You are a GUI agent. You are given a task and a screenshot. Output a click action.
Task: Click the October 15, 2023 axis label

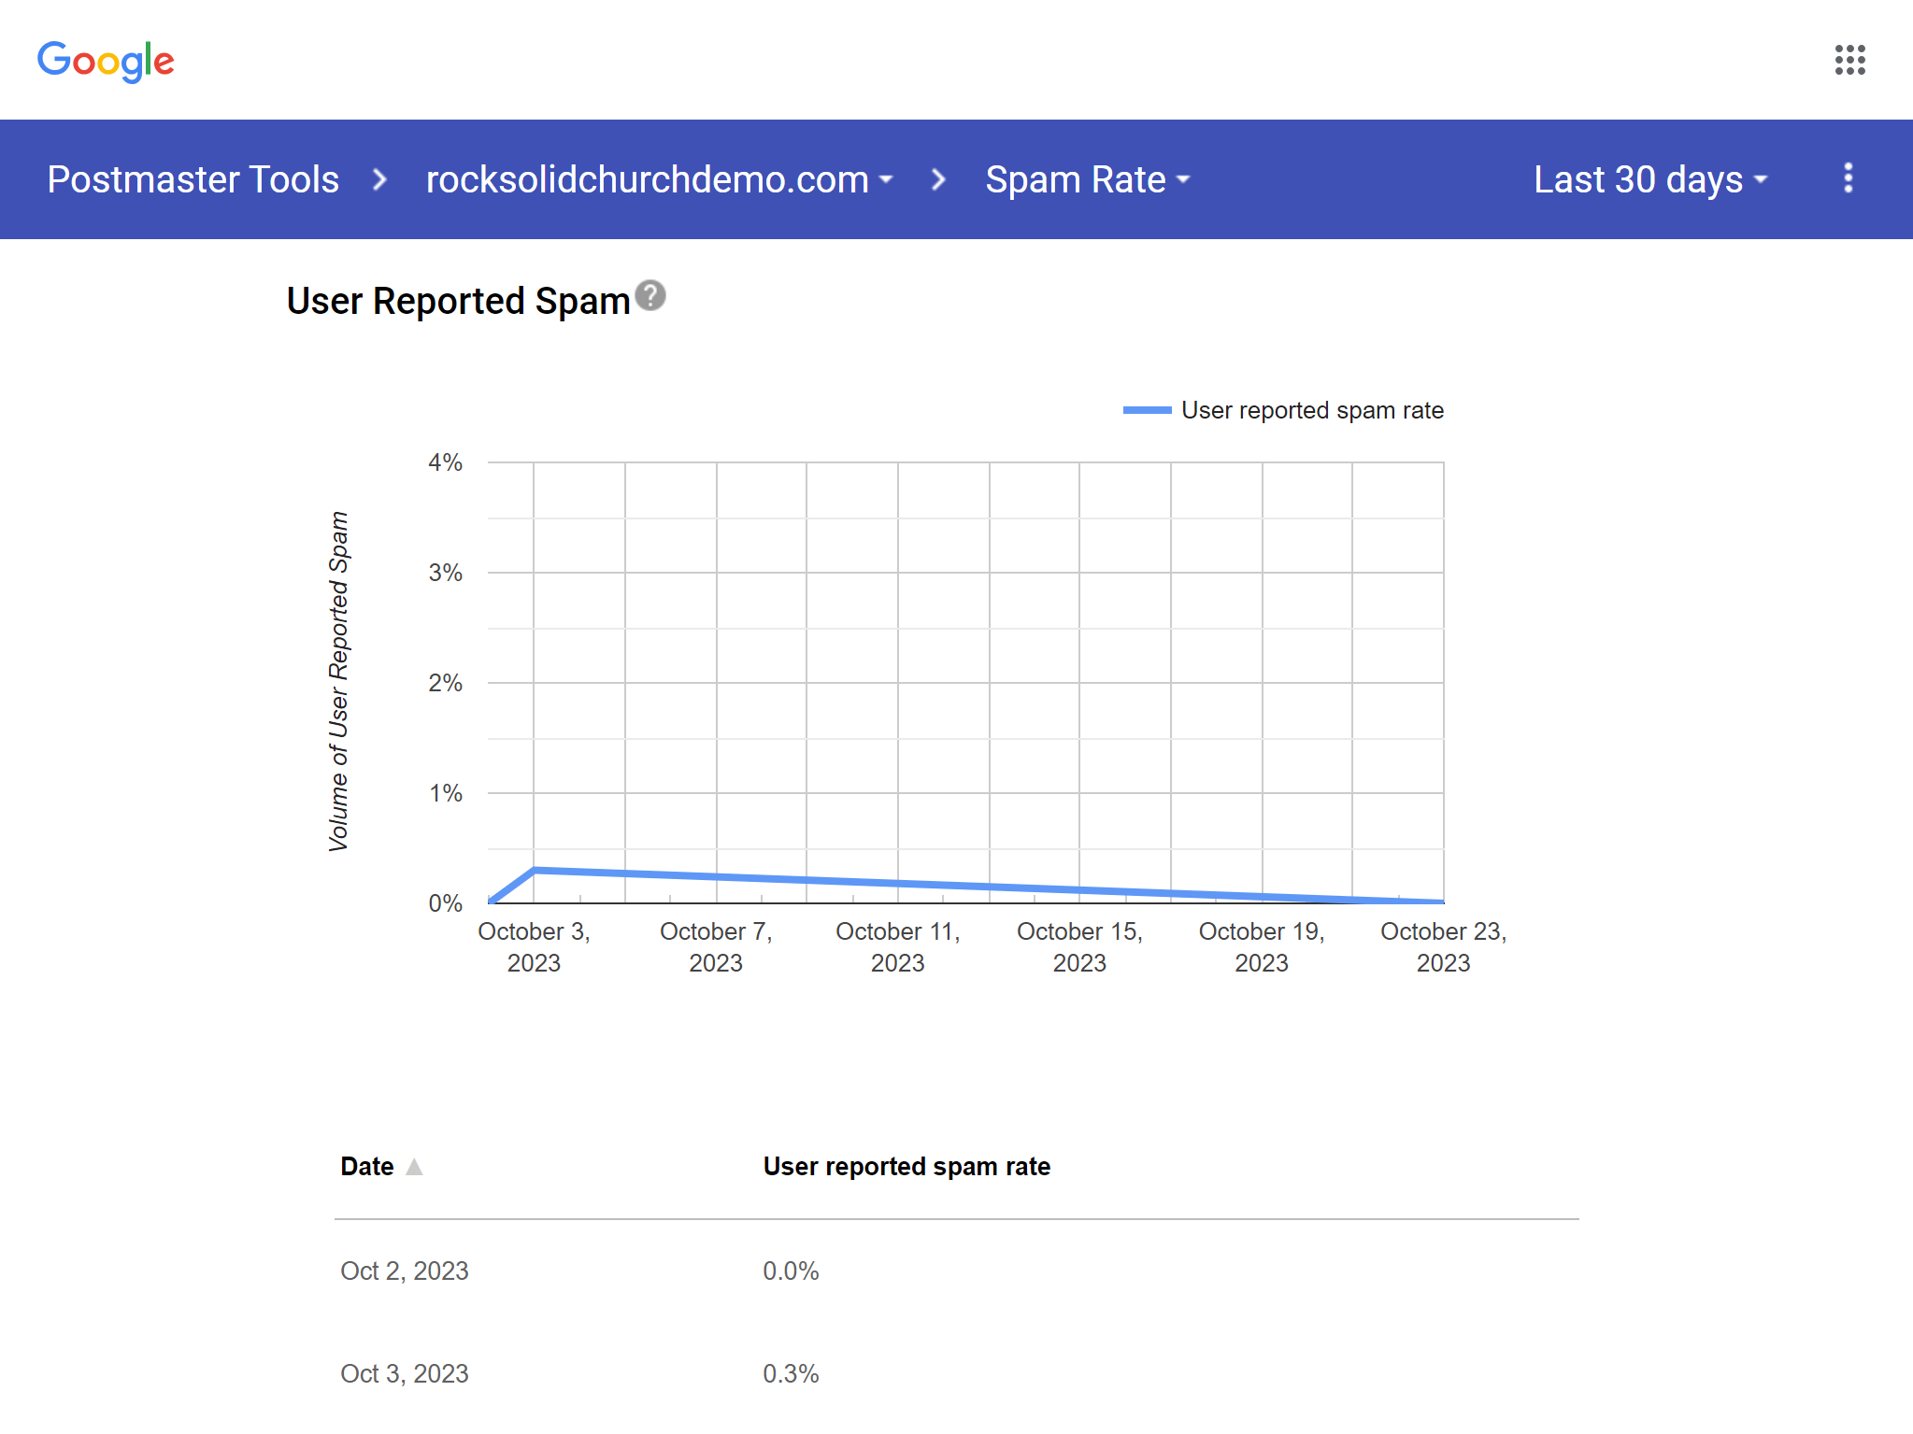click(1079, 947)
